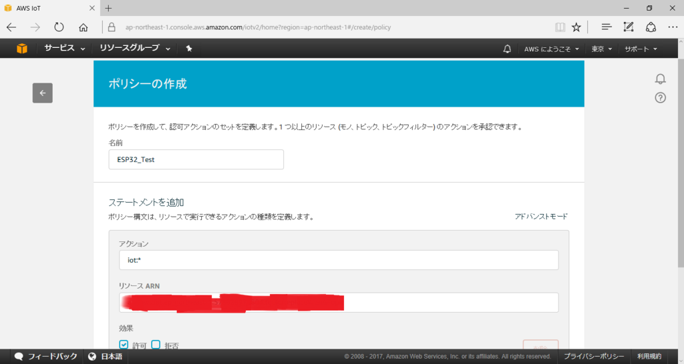684x364 pixels.
Task: Switch to アドバンストモード
Action: pos(541,217)
